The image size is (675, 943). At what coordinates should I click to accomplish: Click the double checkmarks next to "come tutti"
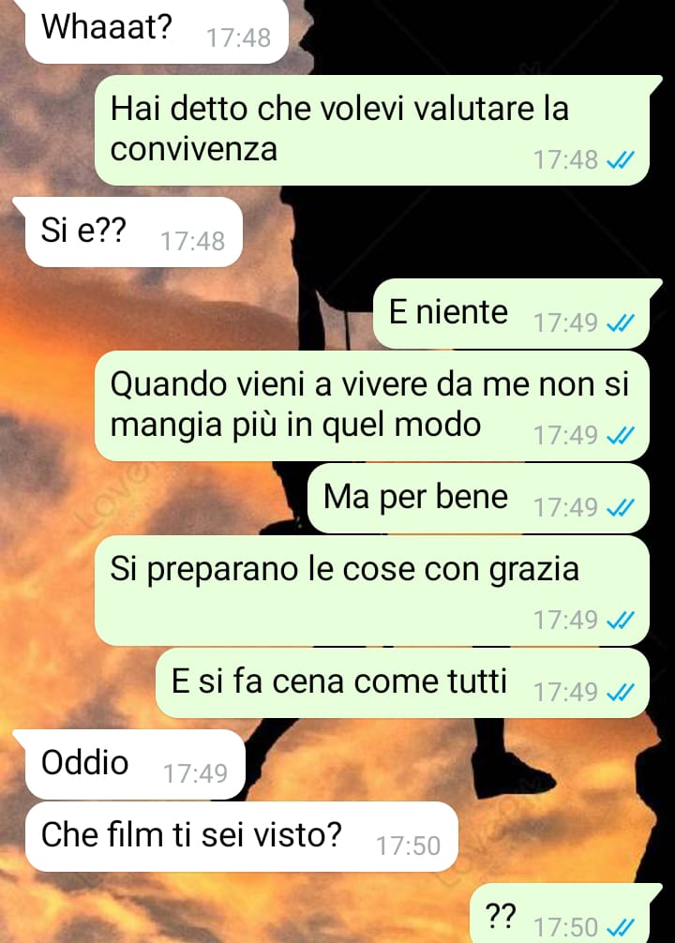[621, 693]
